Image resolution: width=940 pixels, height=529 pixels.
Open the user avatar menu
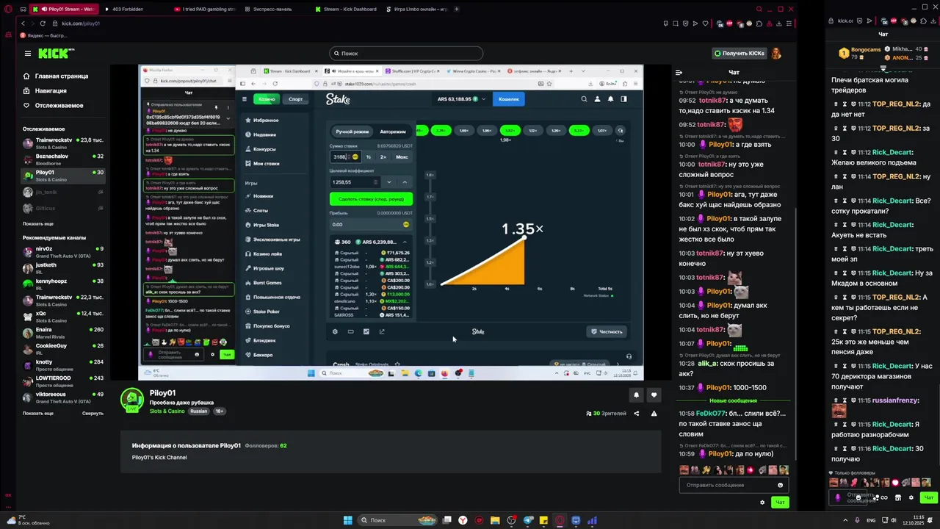pos(776,53)
